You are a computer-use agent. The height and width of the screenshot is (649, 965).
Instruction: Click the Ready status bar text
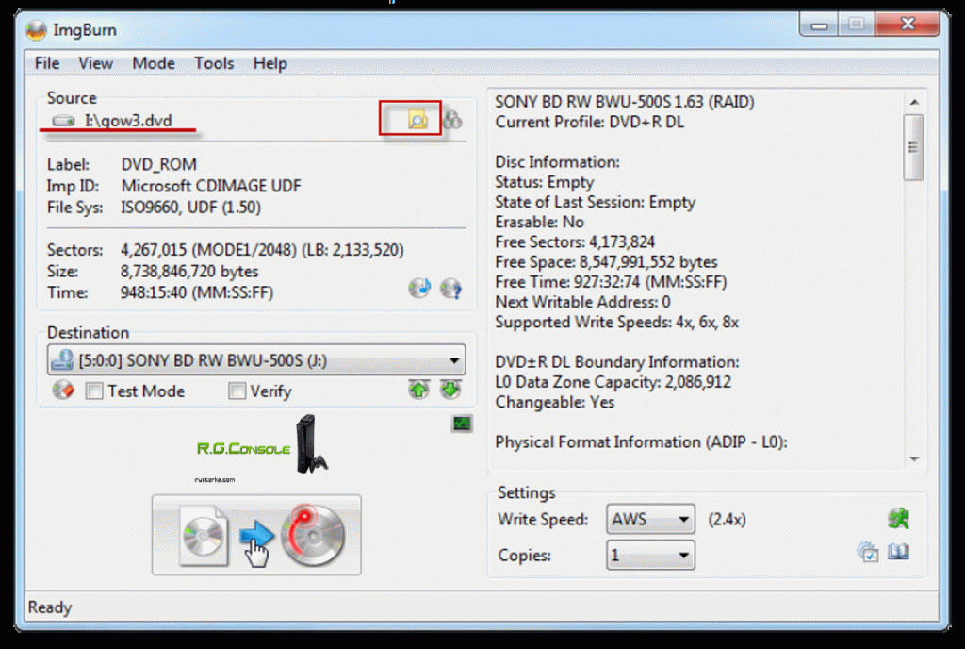pos(50,607)
